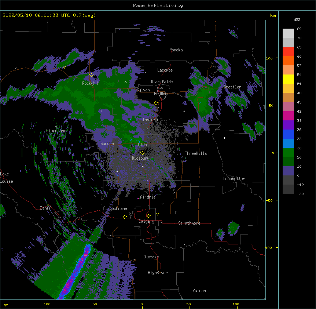Viewport: 316px width, 309px height.
Task: Click the Didsbury label
Action: [141, 158]
